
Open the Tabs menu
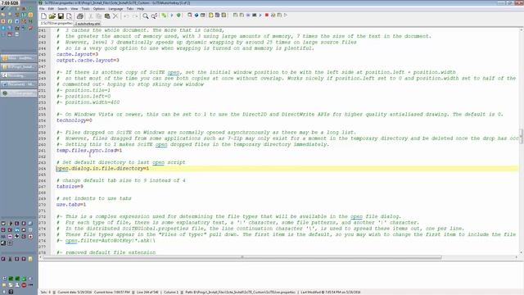click(x=130, y=9)
